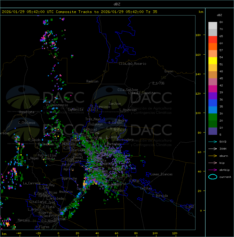Click the 'Ugarteche' place label
This screenshot has width=234, height=237.
pos(69,178)
